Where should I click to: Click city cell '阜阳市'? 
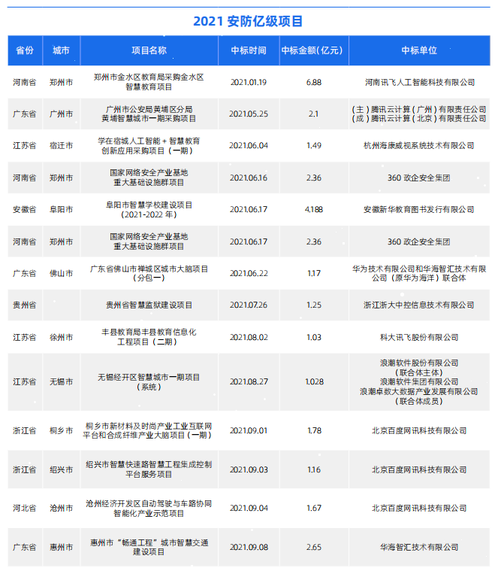62,209
